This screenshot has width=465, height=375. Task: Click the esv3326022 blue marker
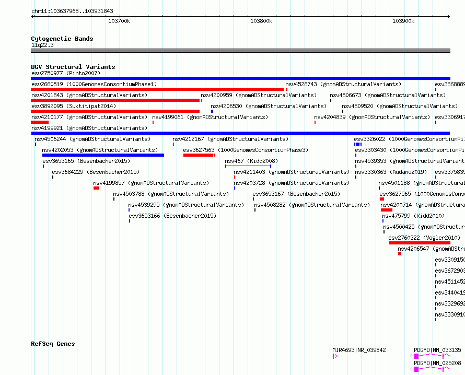(358, 144)
